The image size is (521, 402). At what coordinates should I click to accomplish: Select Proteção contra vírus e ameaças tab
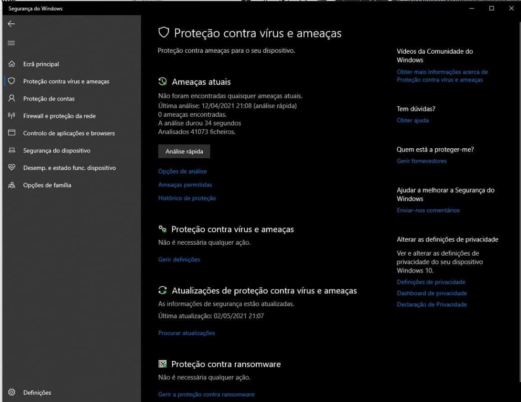tap(66, 81)
